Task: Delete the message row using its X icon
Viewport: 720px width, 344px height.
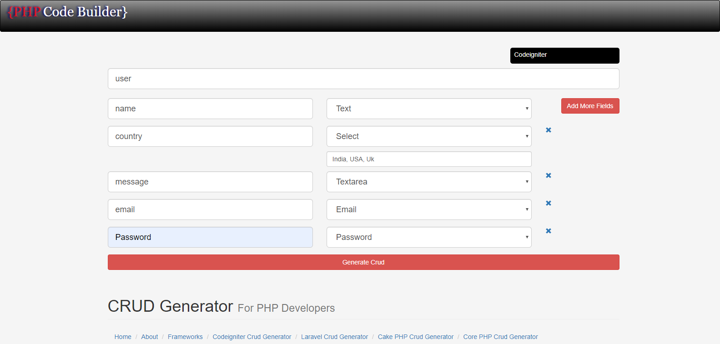Action: click(549, 175)
